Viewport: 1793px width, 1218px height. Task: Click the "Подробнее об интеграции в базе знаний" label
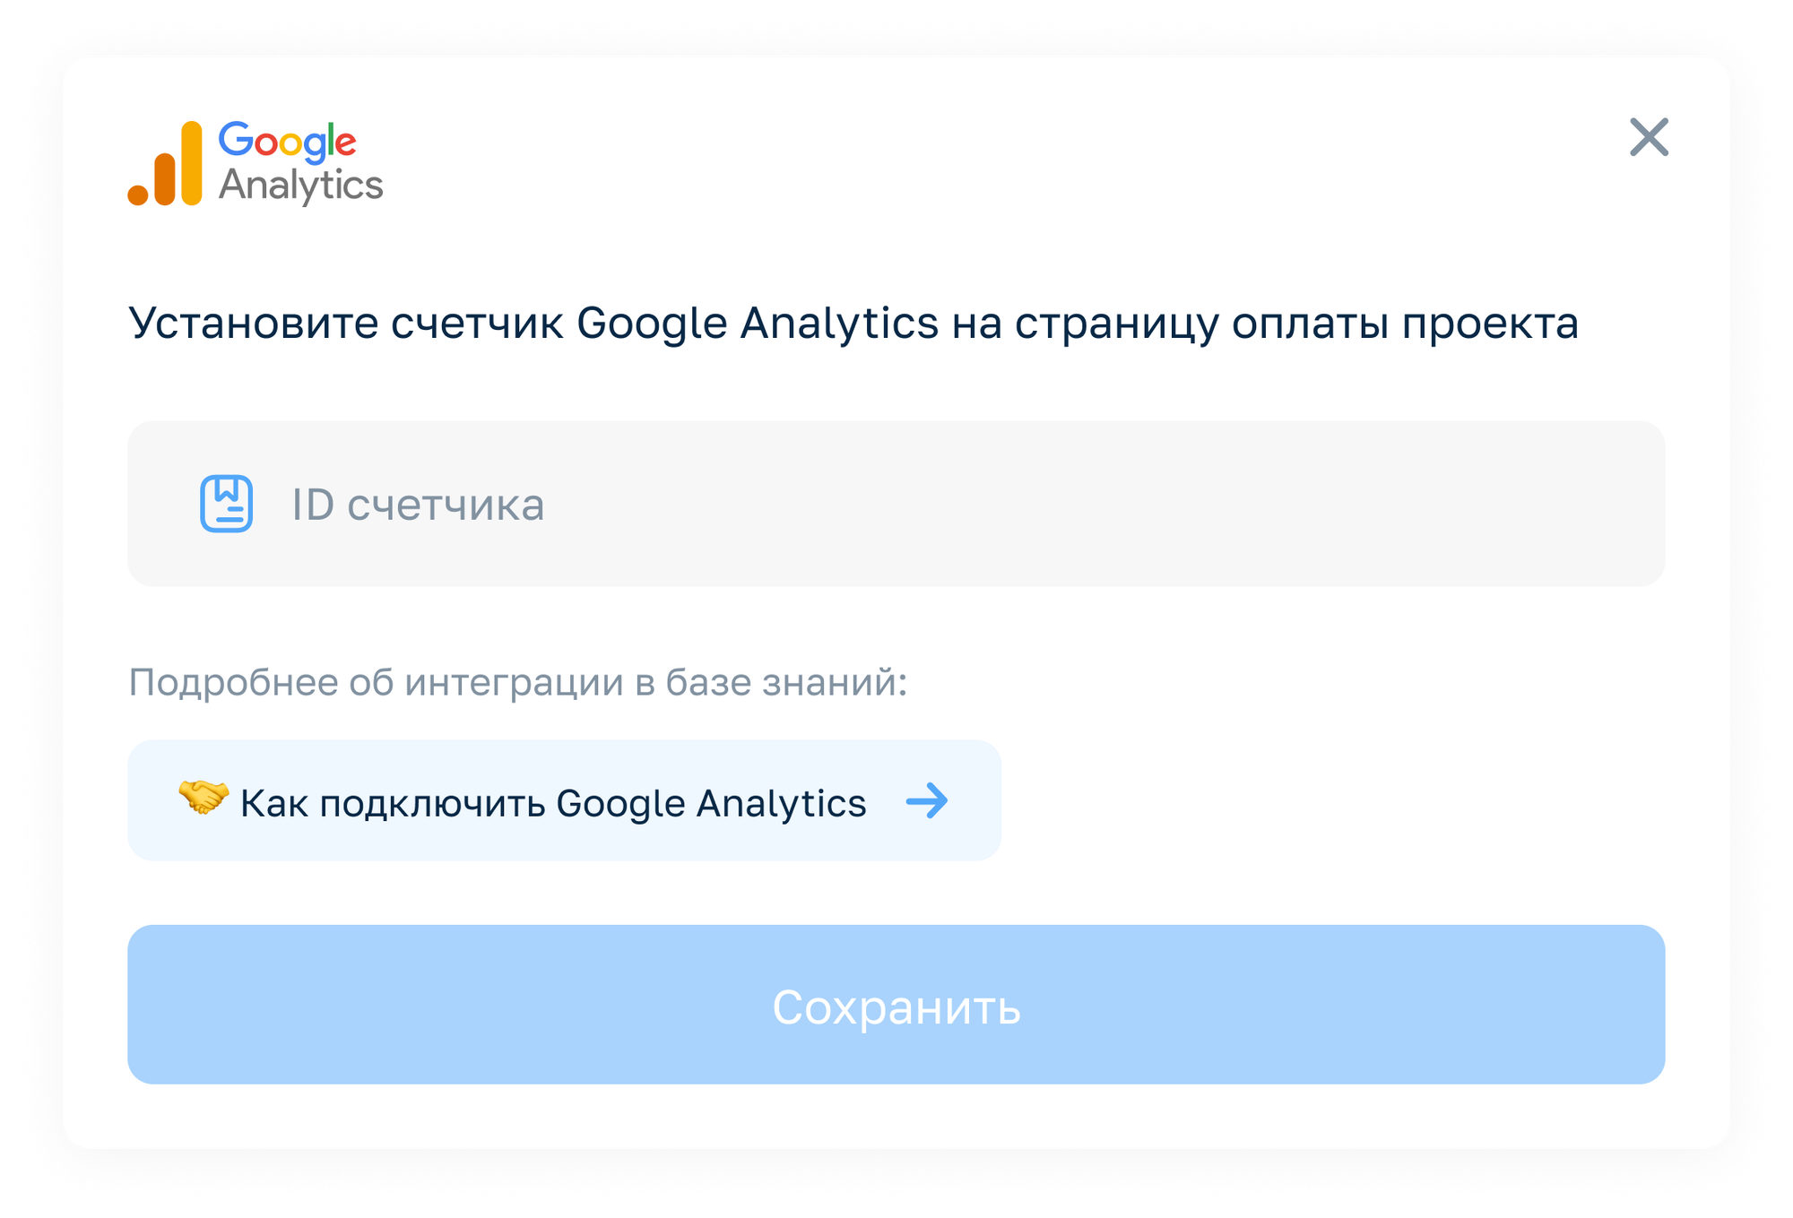[517, 682]
